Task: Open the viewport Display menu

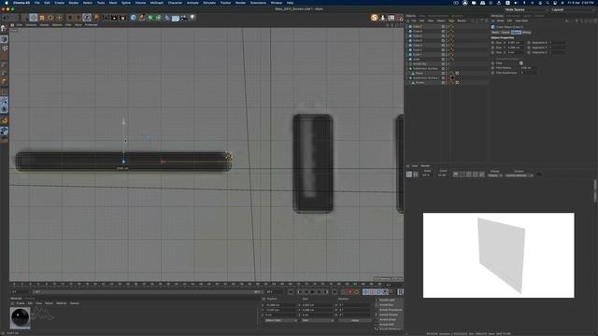Action: 44,25
